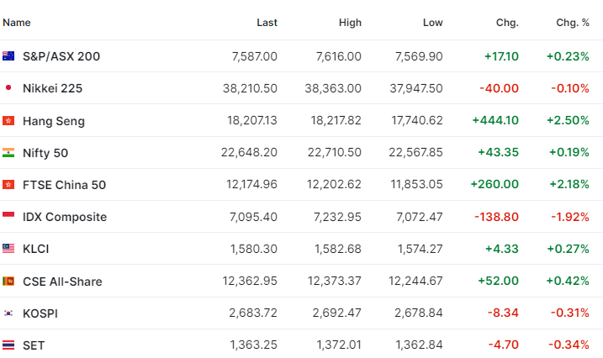Click the Nikkei 225 high value 38,363.00
Viewport: 603px width, 358px height.
[x=333, y=88]
